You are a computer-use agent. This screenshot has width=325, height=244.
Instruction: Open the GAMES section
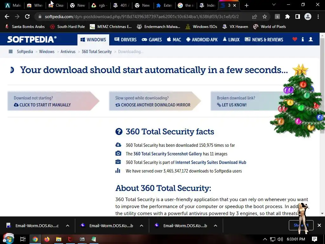coord(152,40)
